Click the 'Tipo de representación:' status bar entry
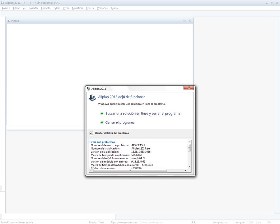Screen dimensions: 280x224 coord(124,222)
